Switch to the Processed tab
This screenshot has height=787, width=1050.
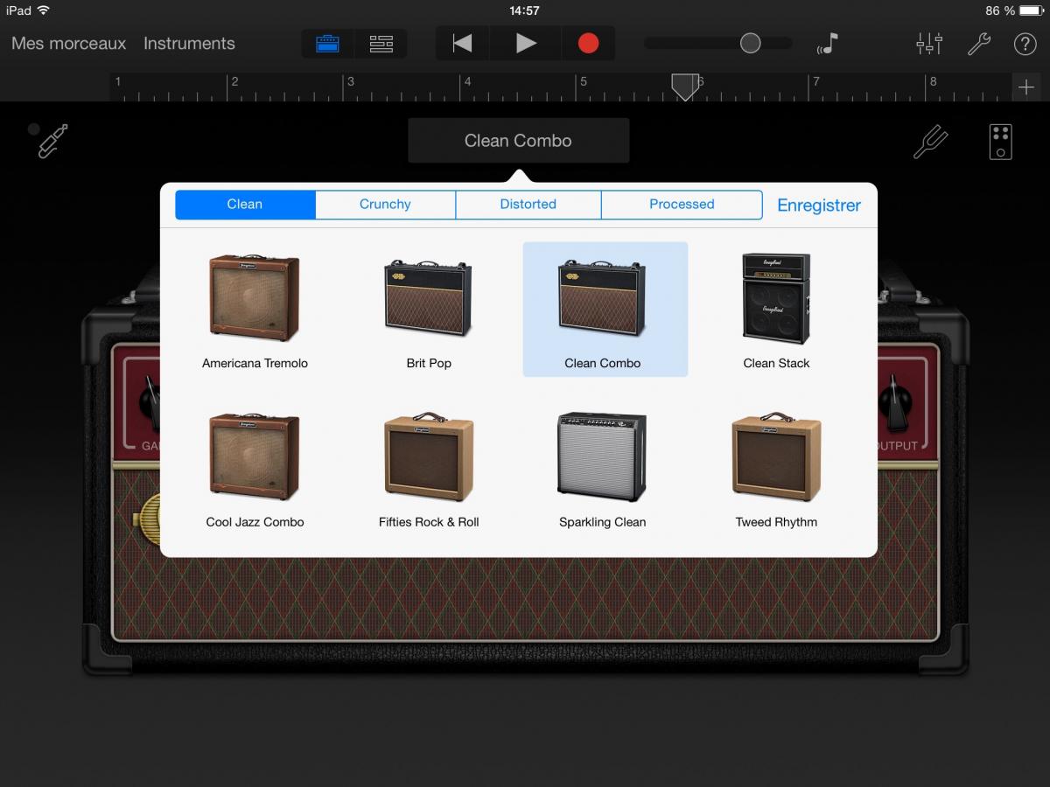coord(682,205)
